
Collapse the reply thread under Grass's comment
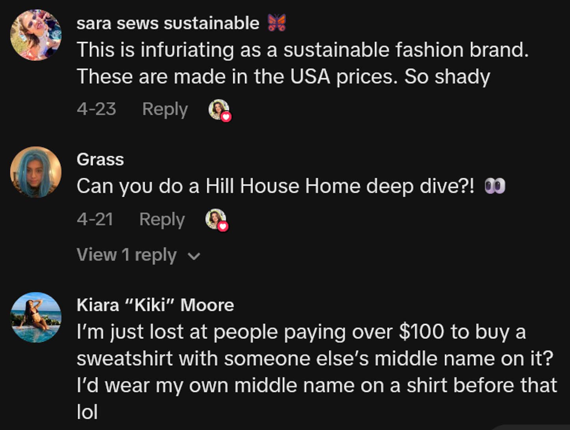(x=127, y=255)
